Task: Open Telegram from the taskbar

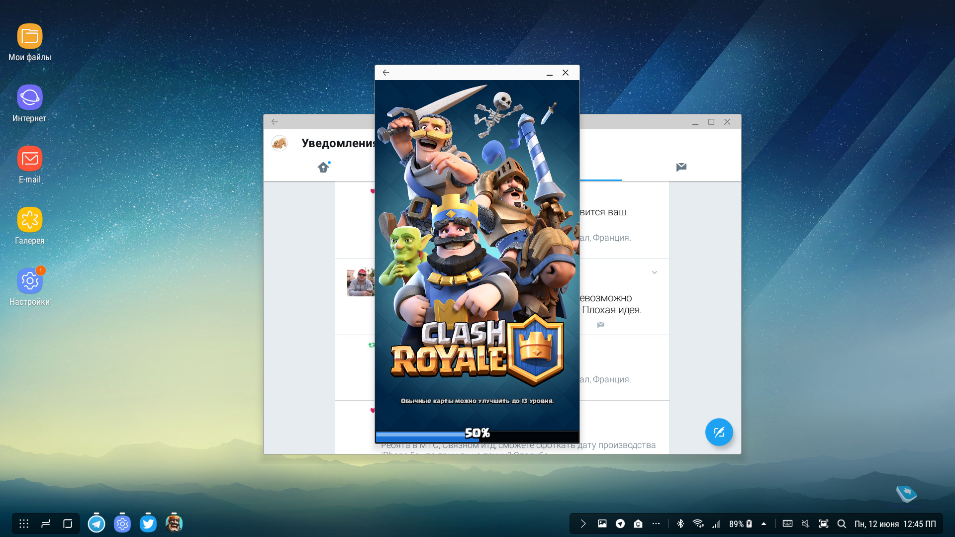Action: tap(96, 524)
